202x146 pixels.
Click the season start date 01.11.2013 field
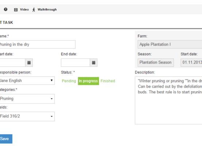(x=191, y=62)
